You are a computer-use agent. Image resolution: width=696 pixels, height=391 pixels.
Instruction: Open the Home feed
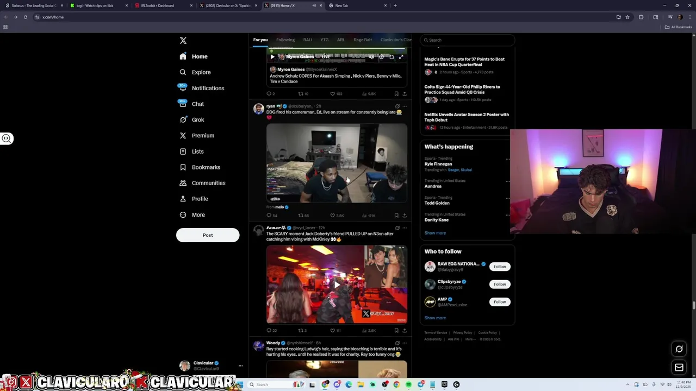(194, 56)
